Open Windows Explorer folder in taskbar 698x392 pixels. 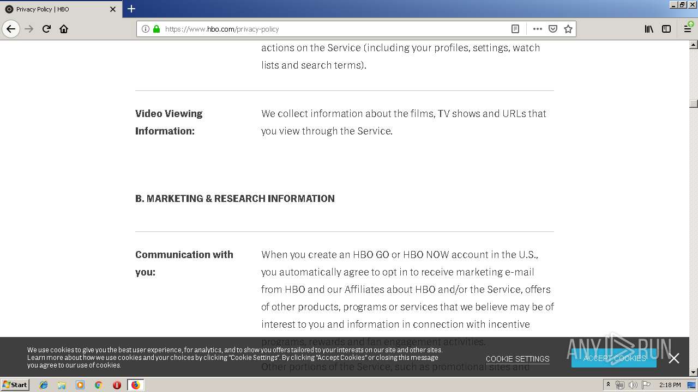click(62, 385)
